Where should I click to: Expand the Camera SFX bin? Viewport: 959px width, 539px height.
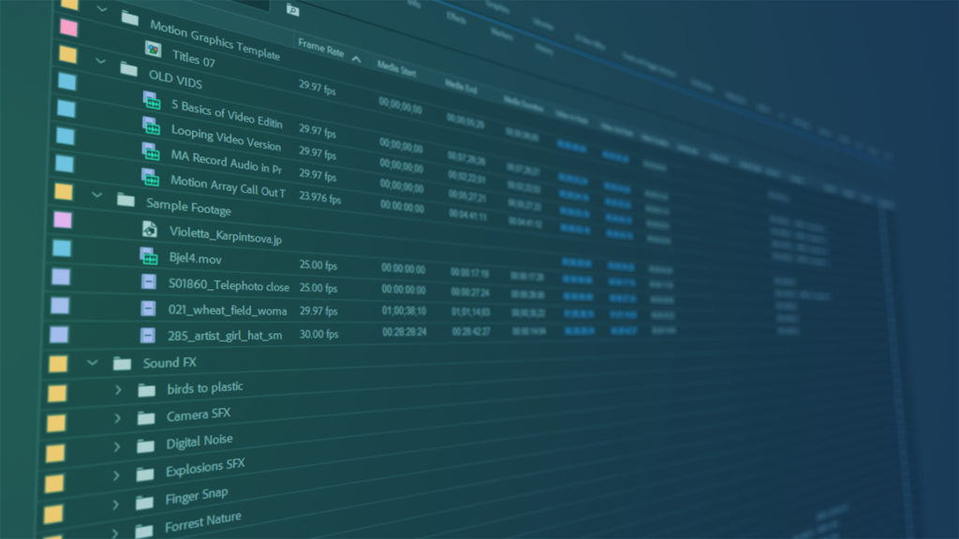coord(117,415)
